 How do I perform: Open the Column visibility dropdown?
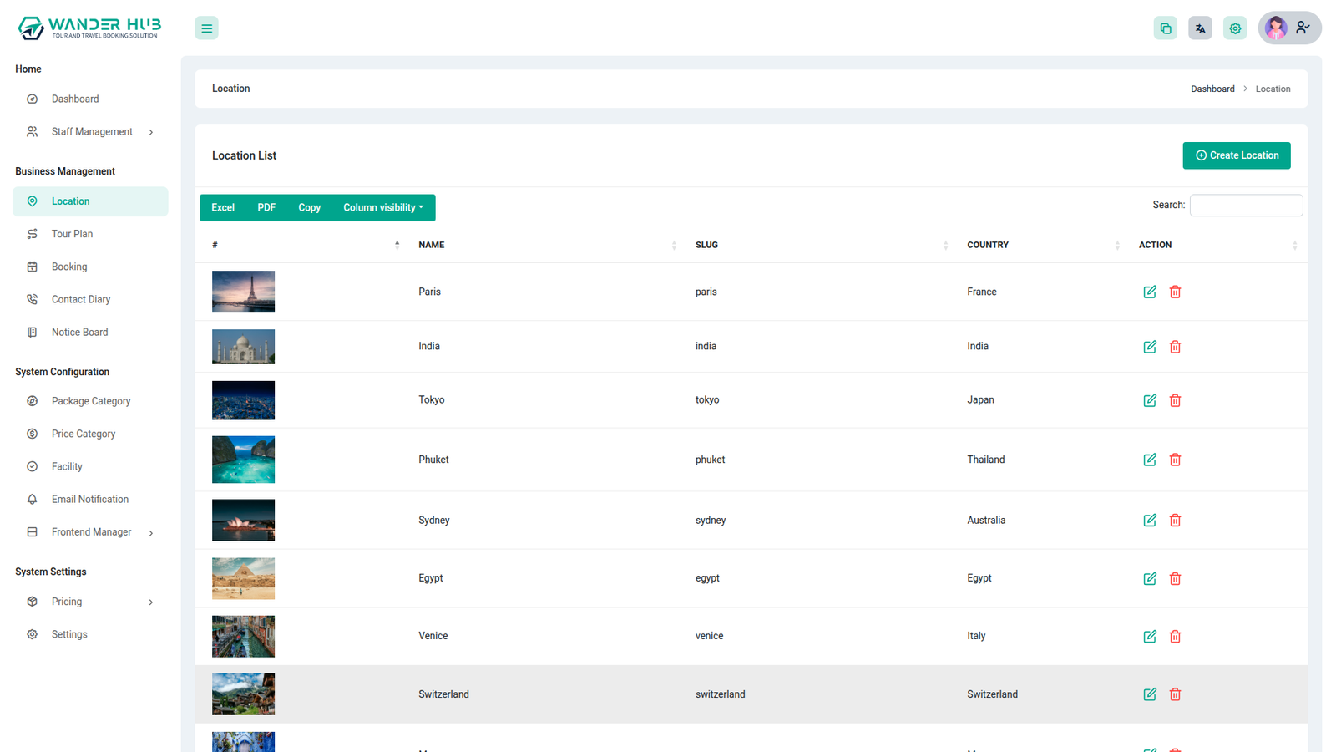383,207
